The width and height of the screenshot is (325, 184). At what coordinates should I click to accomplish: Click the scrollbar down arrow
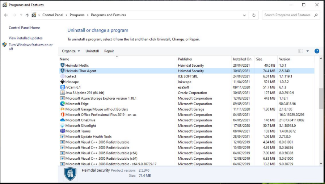(321, 163)
